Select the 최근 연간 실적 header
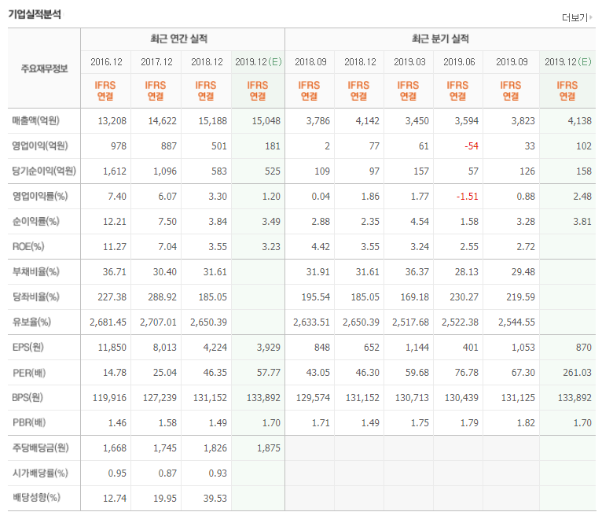The height and width of the screenshot is (512, 602). pos(179,39)
